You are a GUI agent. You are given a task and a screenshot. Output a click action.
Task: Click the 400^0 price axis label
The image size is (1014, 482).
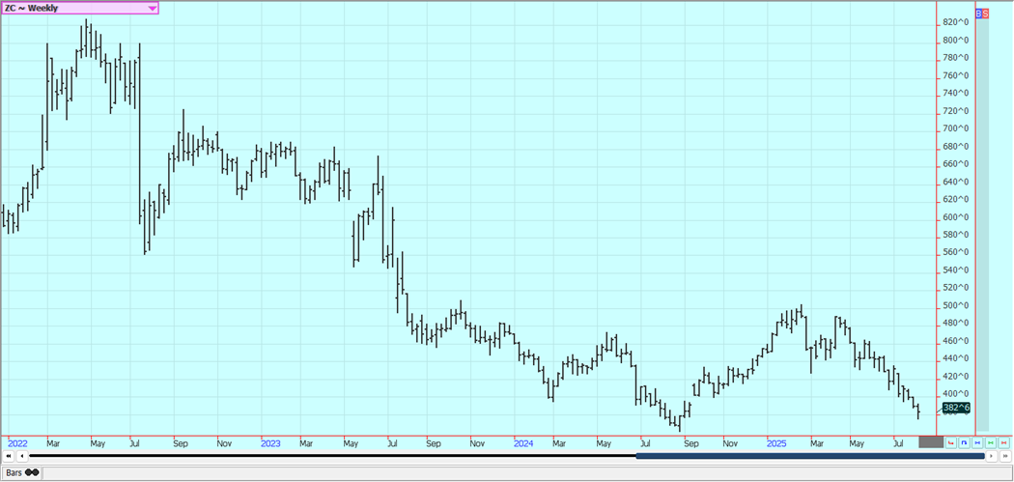coord(955,393)
